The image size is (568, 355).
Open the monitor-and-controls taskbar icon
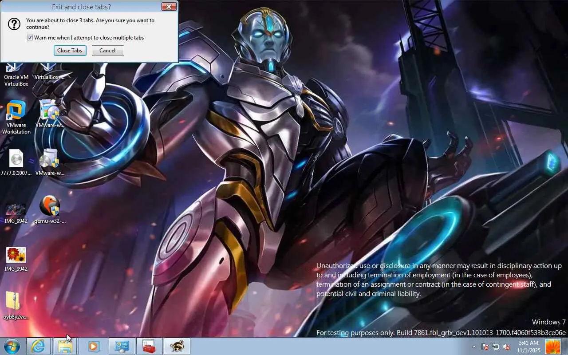click(x=122, y=346)
